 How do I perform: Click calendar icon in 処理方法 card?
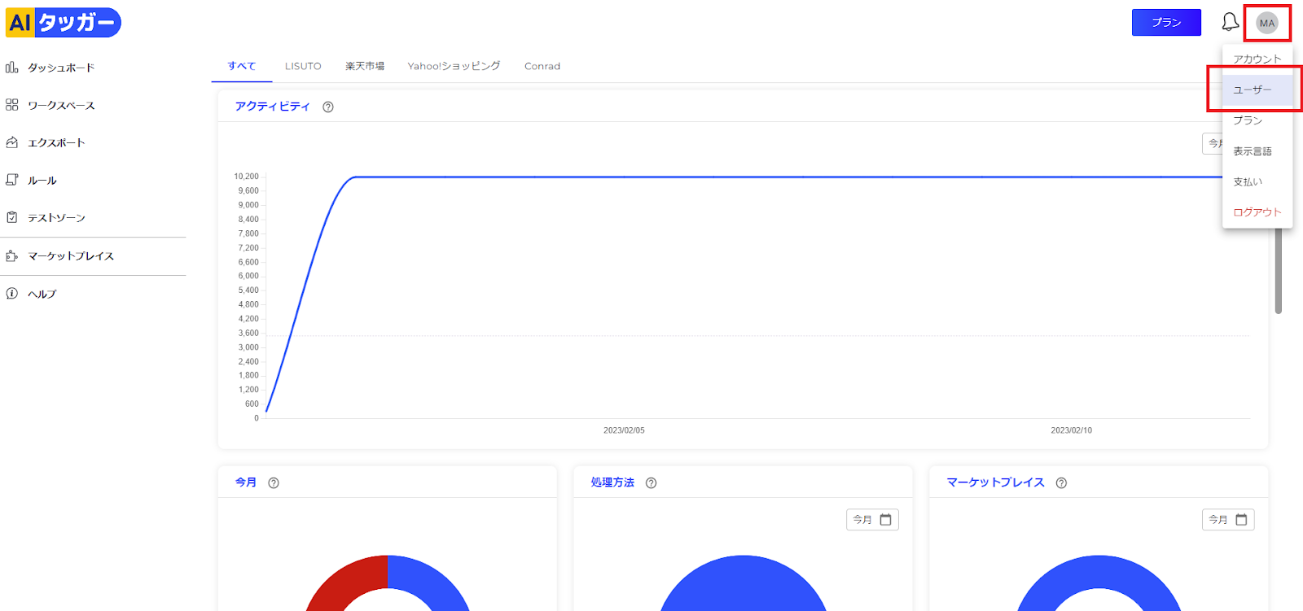[886, 519]
